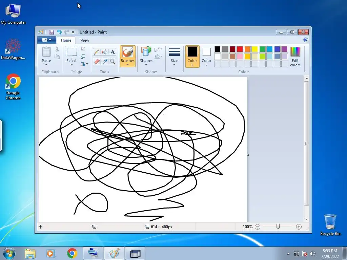347x260 pixels.
Task: Pick the purple color swatch
Action: [x=285, y=49]
